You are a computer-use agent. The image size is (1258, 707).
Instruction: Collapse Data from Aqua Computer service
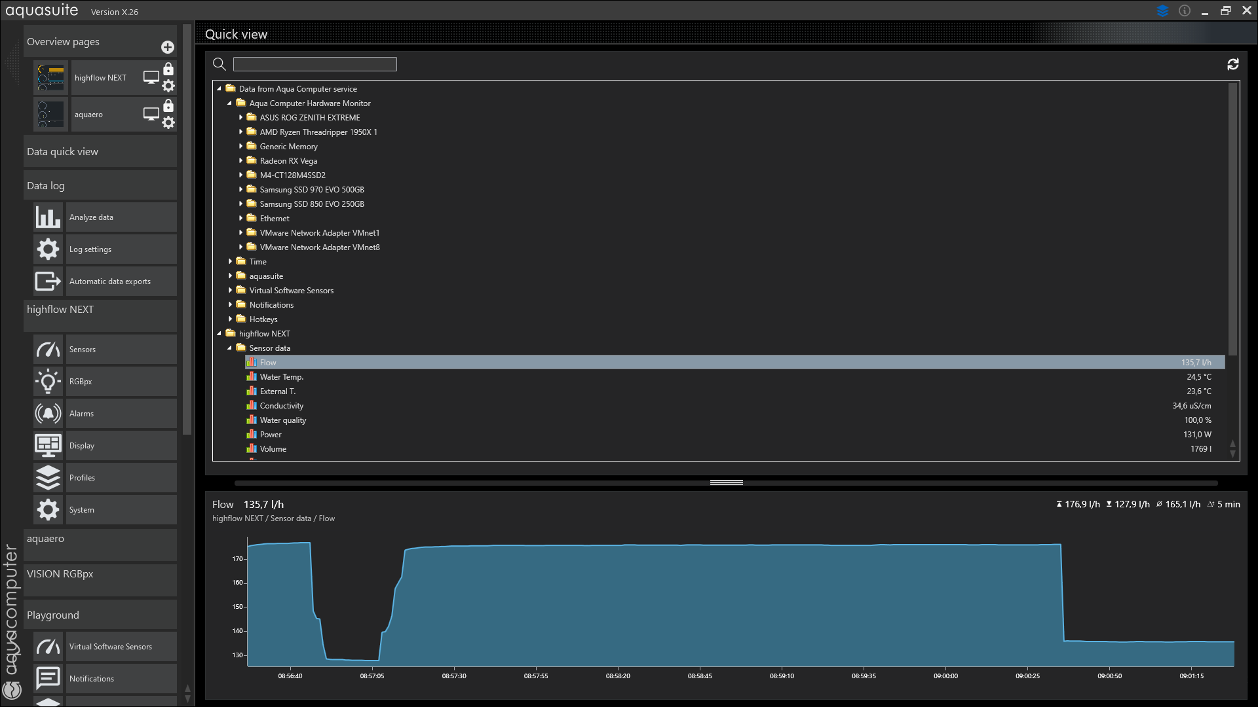tap(219, 88)
